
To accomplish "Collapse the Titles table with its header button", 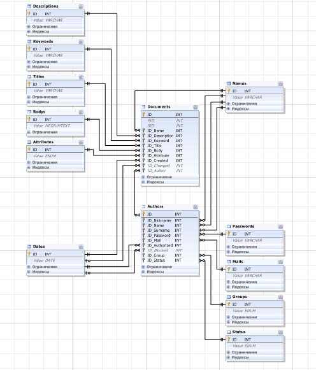I will pyautogui.click(x=81, y=77).
